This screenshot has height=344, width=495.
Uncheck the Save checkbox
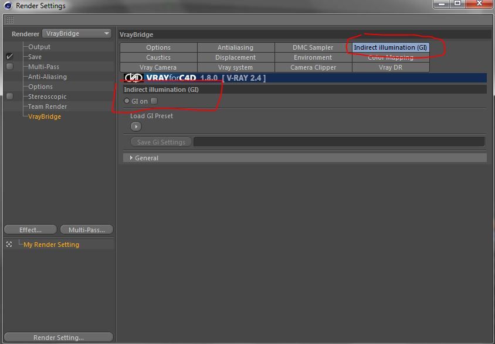click(x=10, y=56)
